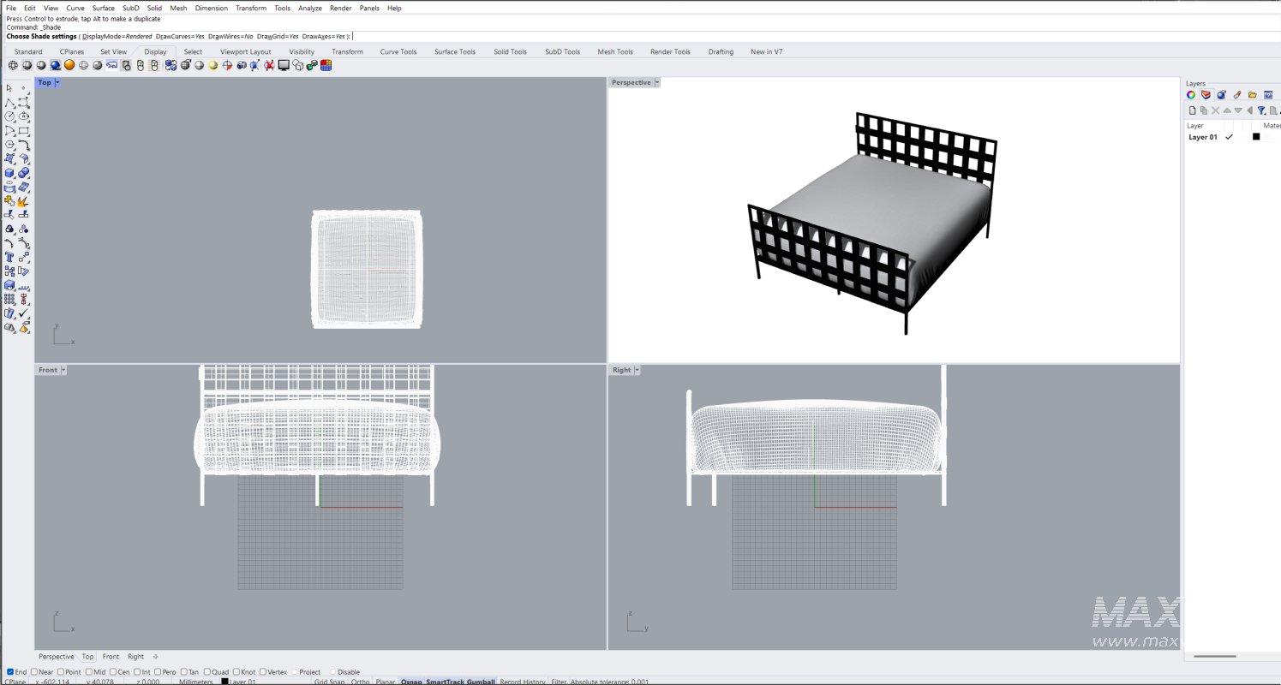Viewport: 1281px width, 685px height.
Task: Open the Perspective viewport title dropdown
Action: [x=656, y=81]
